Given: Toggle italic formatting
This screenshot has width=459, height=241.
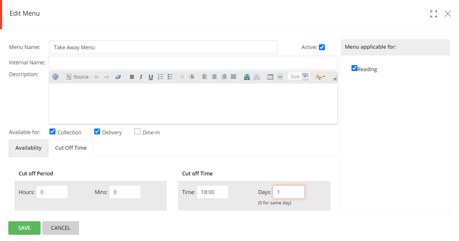Looking at the screenshot, I should click(x=141, y=77).
